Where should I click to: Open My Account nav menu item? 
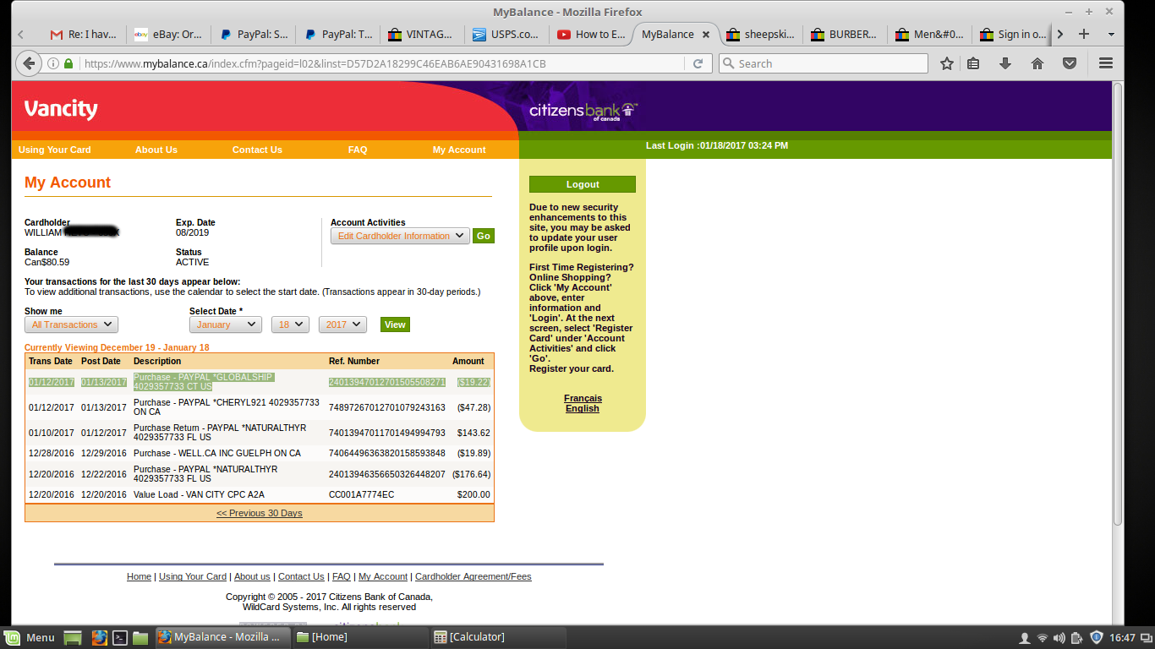pos(459,150)
